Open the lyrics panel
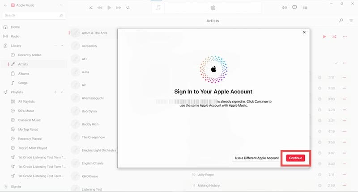 pyautogui.click(x=294, y=7)
